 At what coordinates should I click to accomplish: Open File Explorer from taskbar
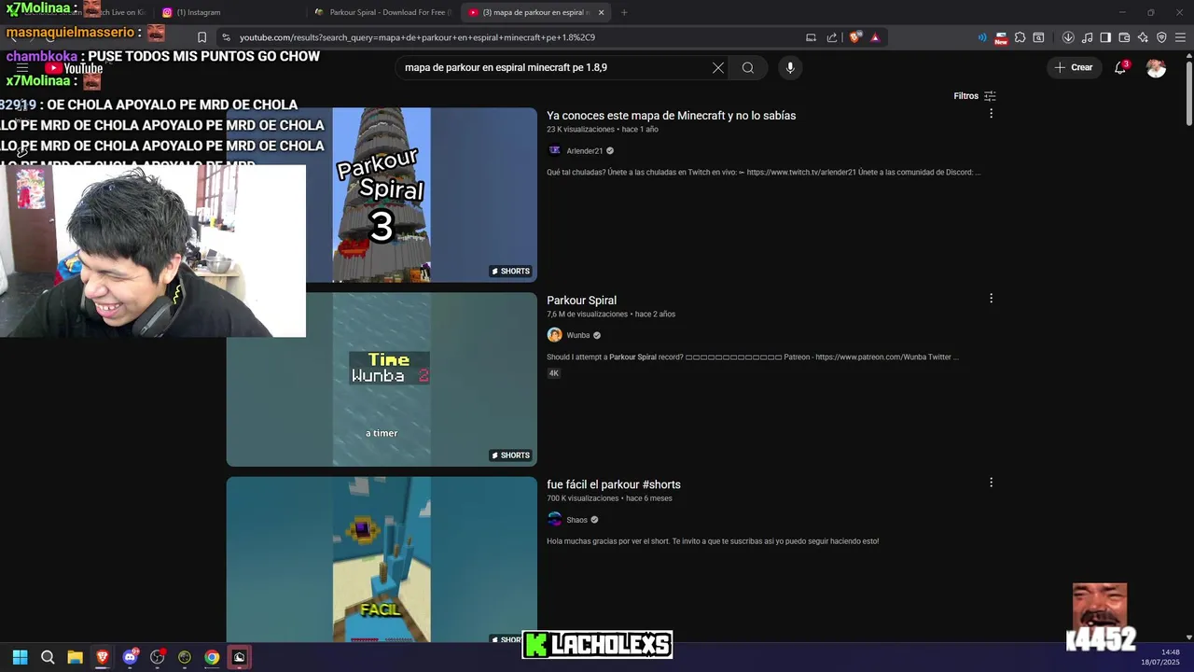pyautogui.click(x=75, y=657)
